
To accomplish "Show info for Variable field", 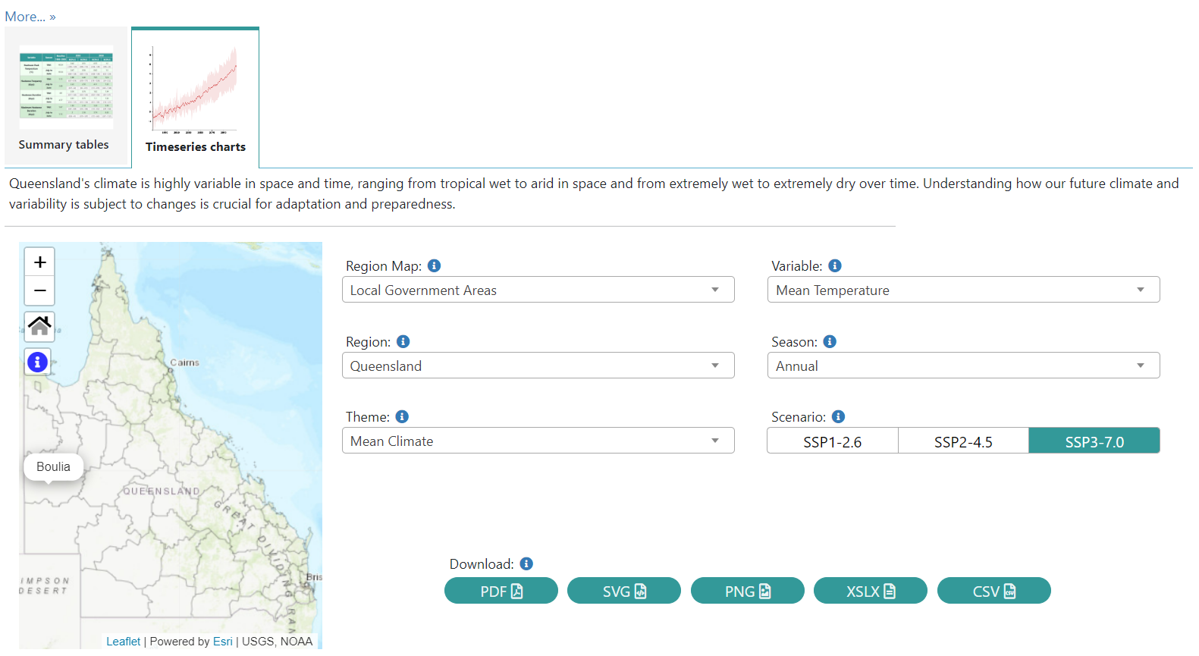I will (x=835, y=265).
